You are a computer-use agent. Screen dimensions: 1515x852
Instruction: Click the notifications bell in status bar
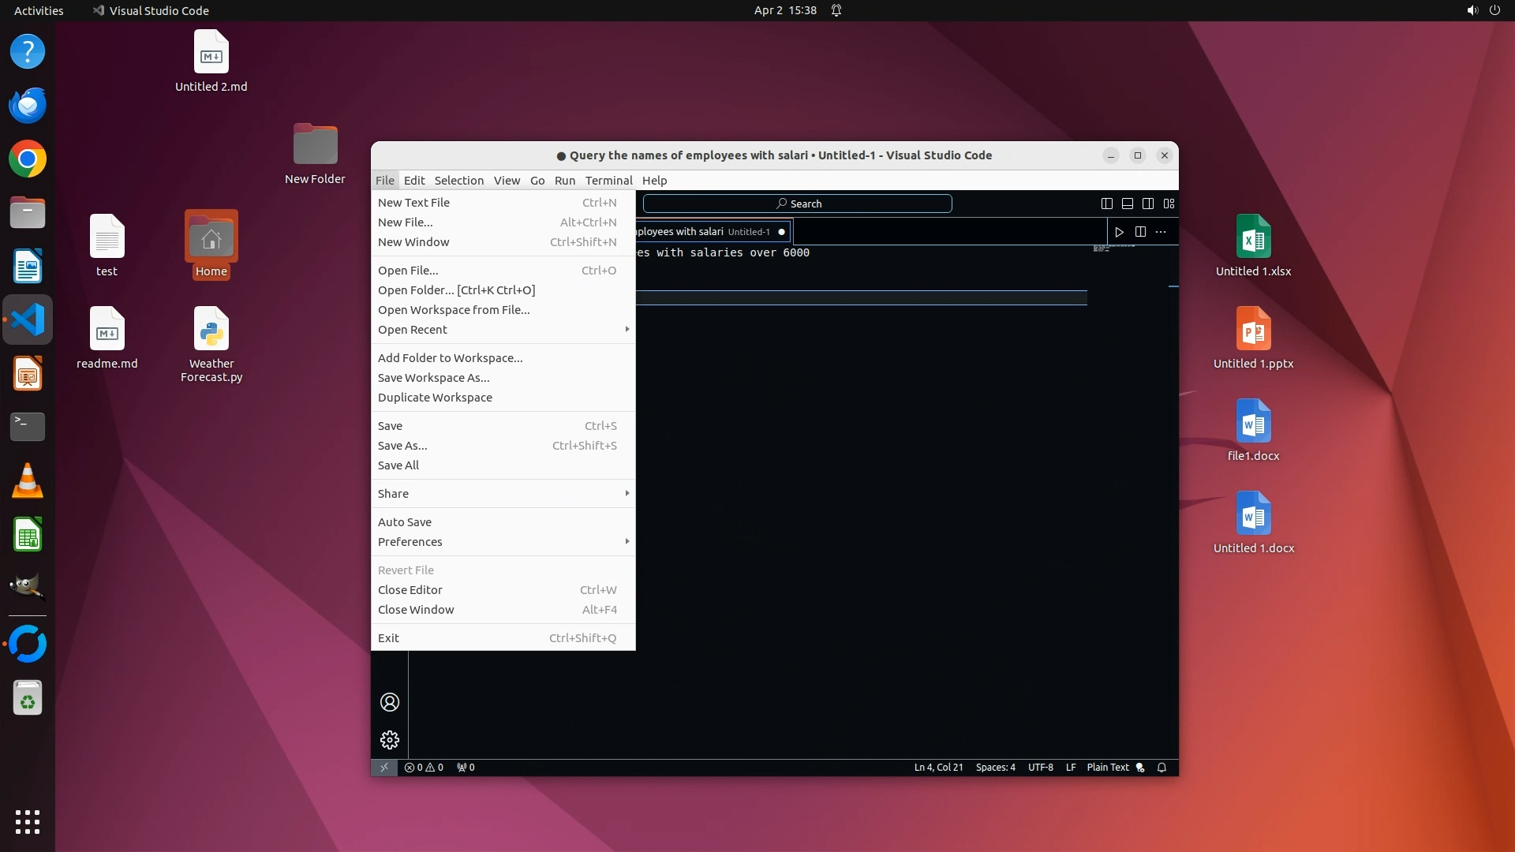pyautogui.click(x=1161, y=768)
